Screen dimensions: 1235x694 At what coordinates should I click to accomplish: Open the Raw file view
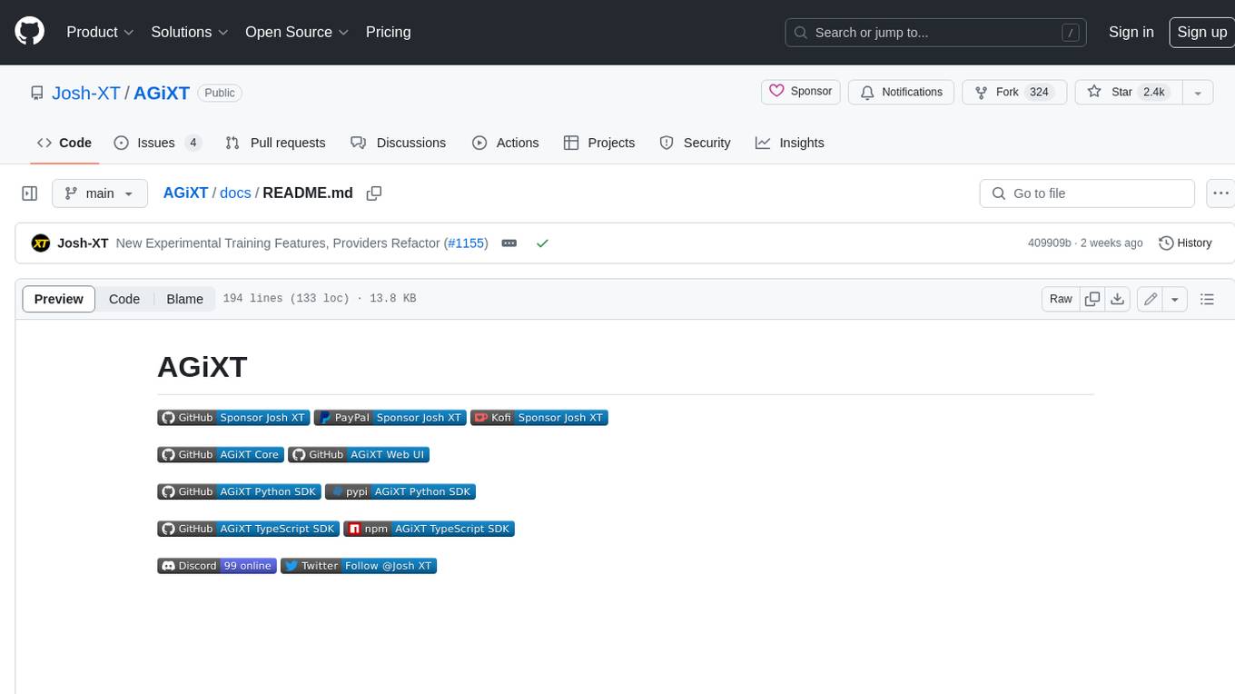tap(1061, 299)
